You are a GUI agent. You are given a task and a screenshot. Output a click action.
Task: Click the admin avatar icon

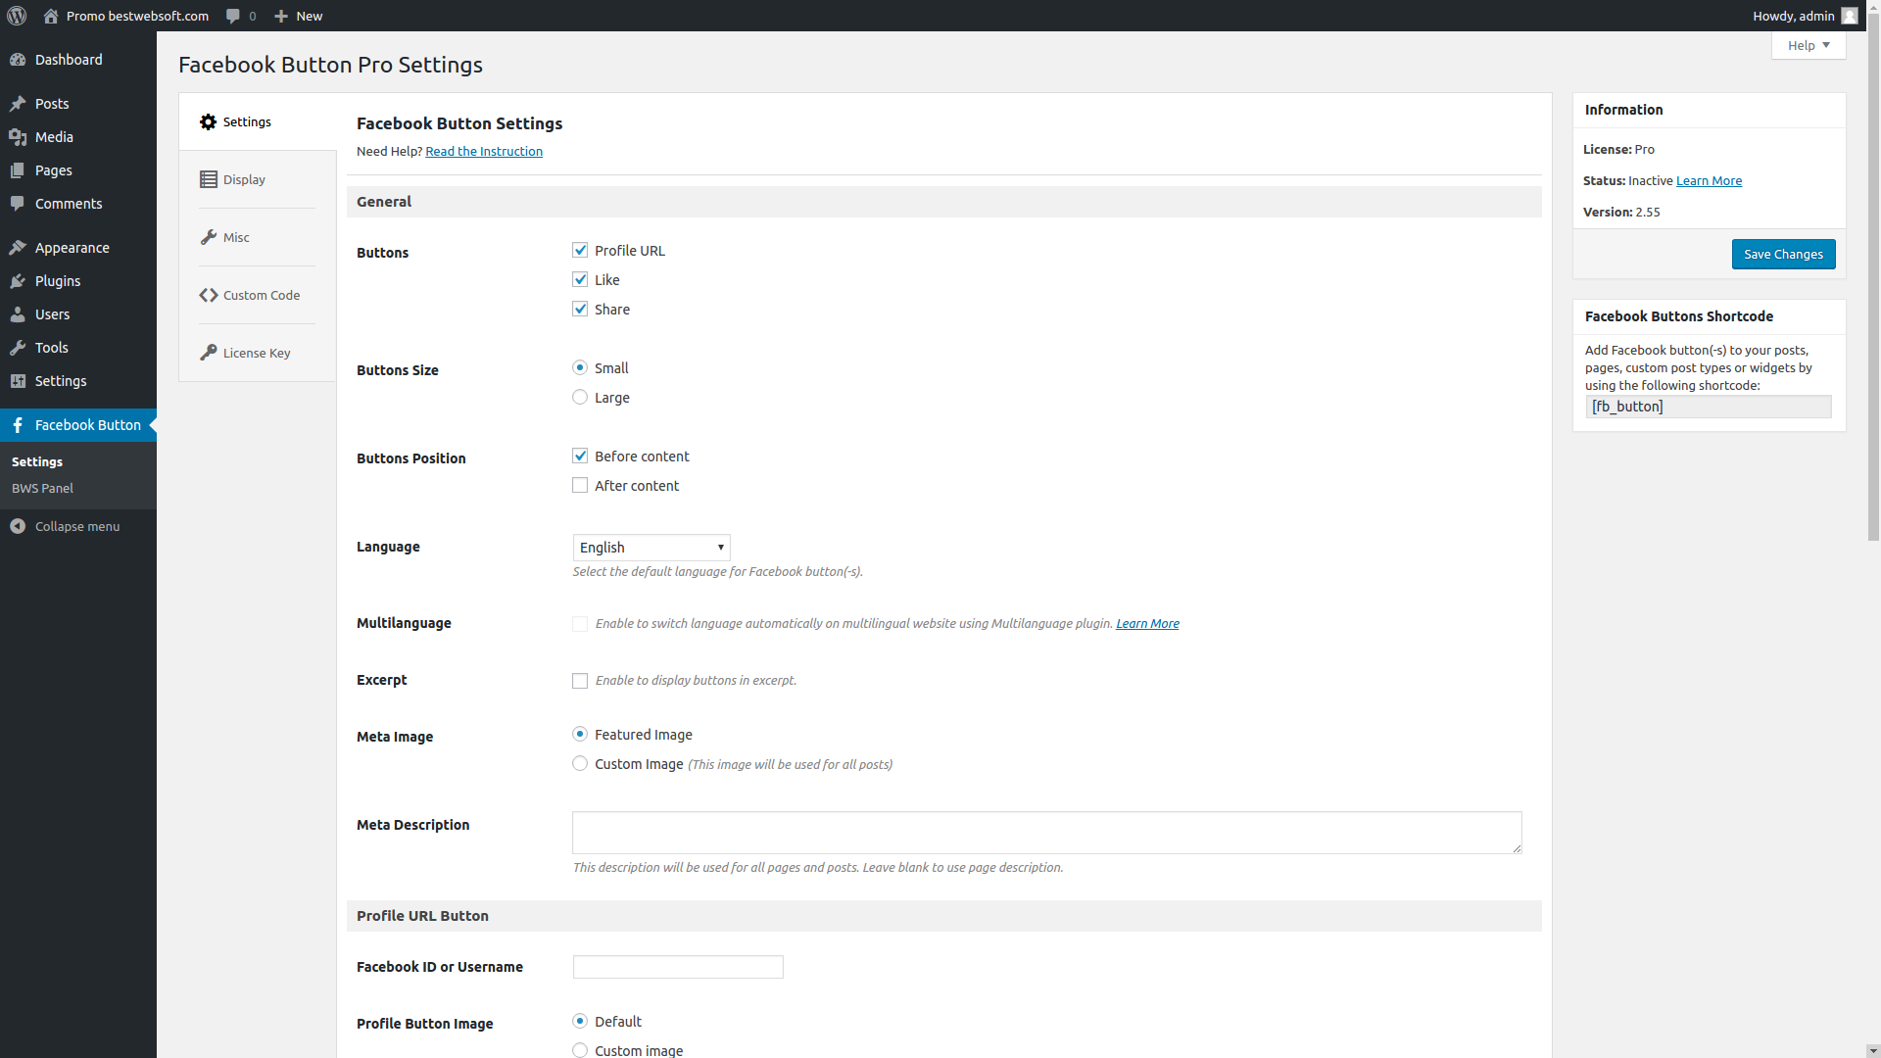1850,16
